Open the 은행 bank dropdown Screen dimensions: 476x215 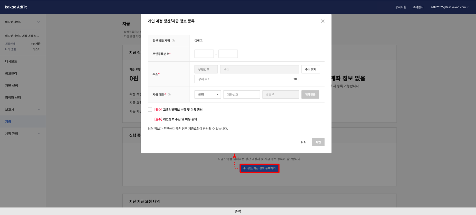click(x=207, y=94)
